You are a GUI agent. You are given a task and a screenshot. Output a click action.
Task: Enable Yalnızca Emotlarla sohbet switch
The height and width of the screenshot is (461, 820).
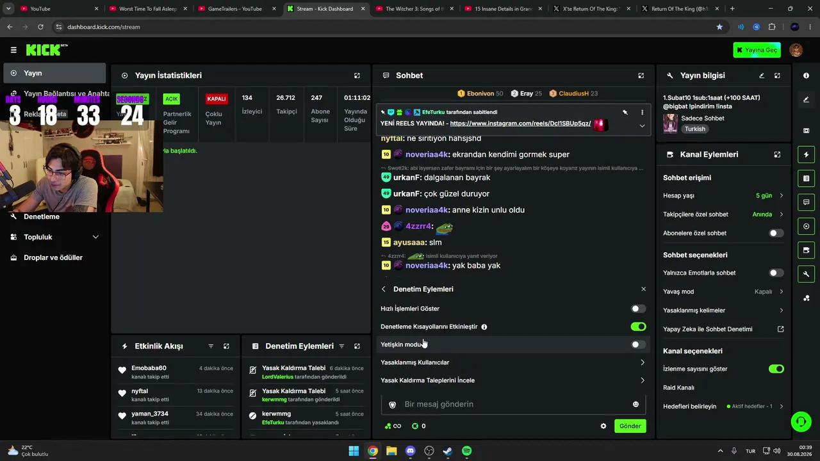coord(776,273)
